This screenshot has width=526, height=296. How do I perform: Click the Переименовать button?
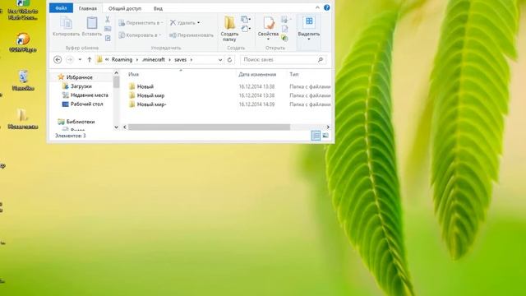point(191,35)
